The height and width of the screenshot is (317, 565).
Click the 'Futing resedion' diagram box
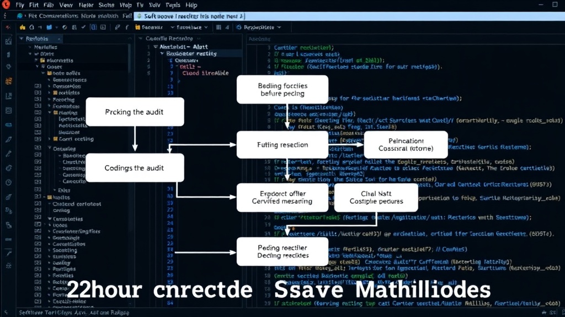coord(282,145)
